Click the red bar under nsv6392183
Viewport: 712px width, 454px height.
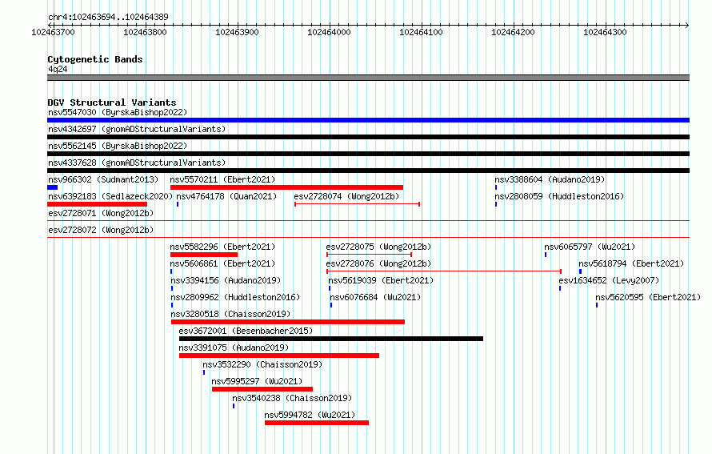[97, 204]
